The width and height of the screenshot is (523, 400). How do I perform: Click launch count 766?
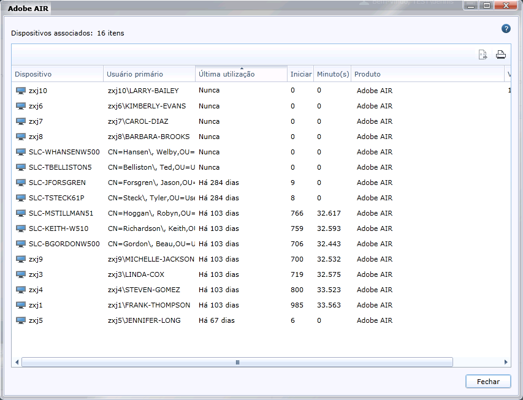(297, 213)
